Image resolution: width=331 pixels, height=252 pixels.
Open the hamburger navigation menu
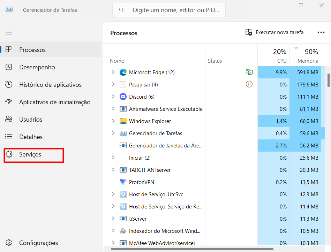9,32
